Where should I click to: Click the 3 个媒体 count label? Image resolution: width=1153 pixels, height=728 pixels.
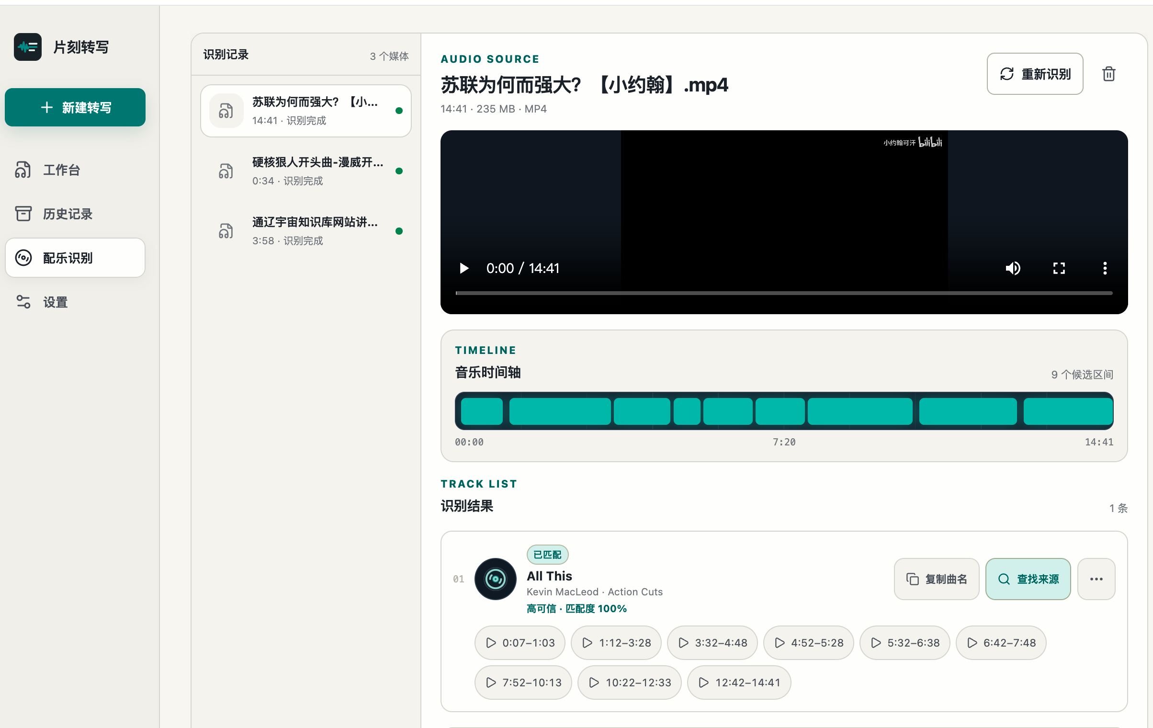tap(389, 56)
